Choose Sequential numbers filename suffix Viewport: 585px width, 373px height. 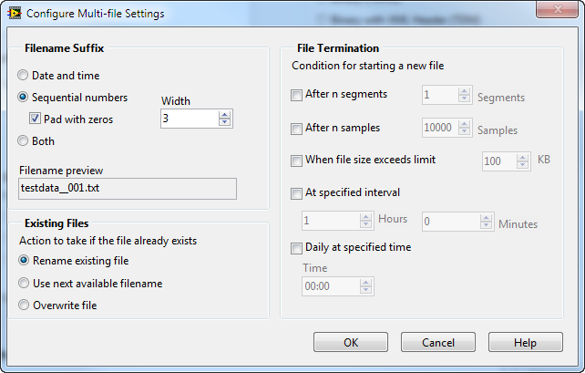pyautogui.click(x=24, y=97)
